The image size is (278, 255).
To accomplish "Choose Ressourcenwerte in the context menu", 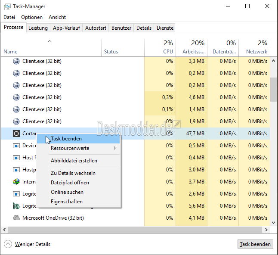I will tap(78, 148).
